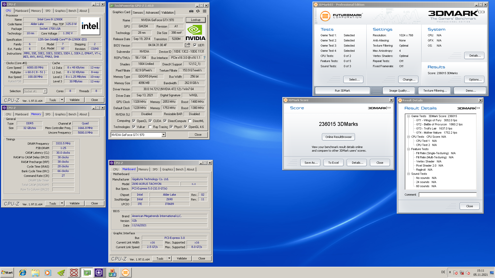
Task: Click the 3DMark03 title bar orange icon
Action: pos(316,5)
